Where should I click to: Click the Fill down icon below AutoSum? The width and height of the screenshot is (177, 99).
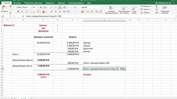coord(157,9)
